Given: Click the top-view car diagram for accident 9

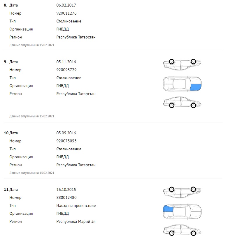Looking at the screenshot, I should point(182,84).
